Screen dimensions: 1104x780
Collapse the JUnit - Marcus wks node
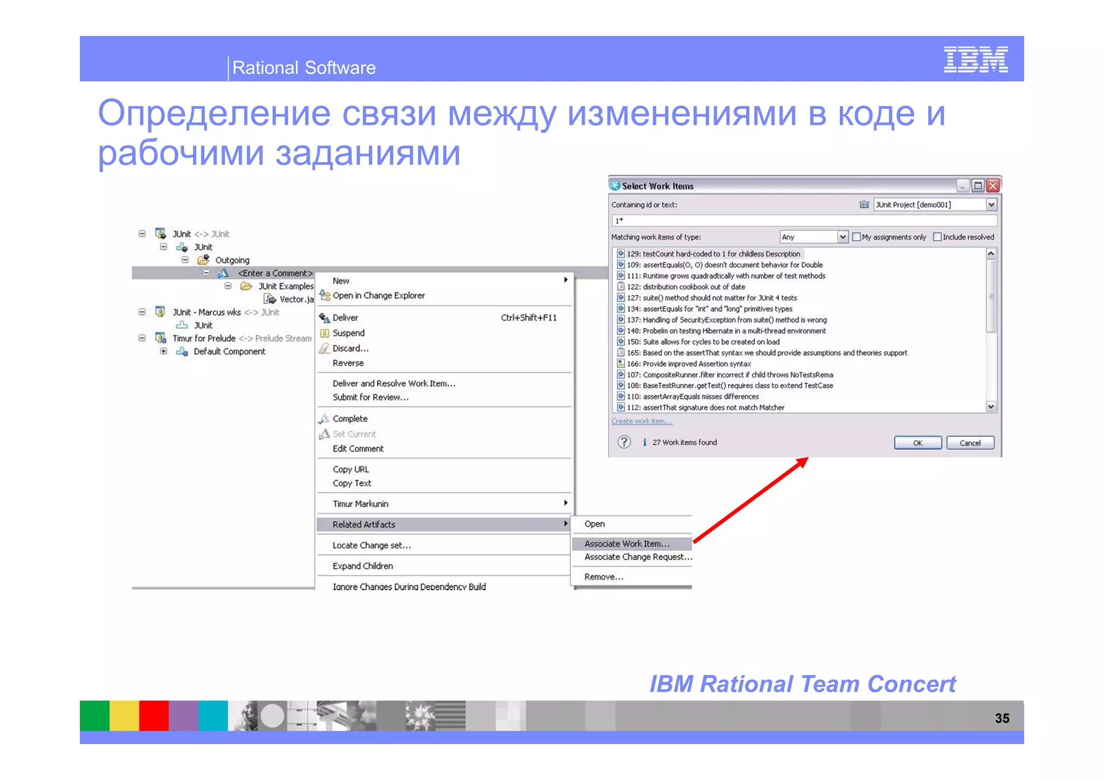[142, 312]
